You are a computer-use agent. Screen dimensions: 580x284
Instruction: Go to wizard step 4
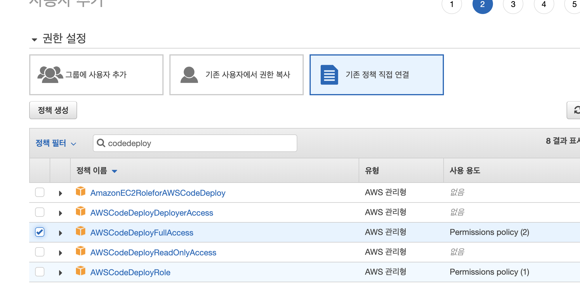[544, 4]
